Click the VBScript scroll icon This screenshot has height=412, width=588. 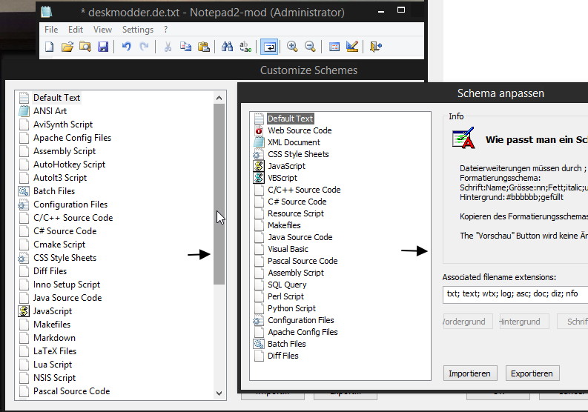(259, 178)
